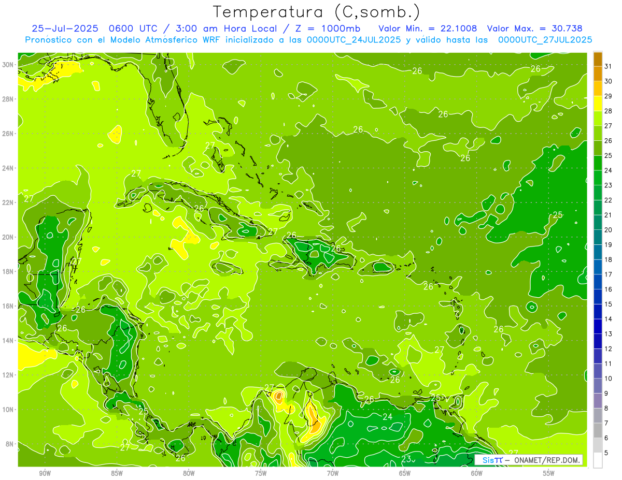Screen dimensions: 622x480
Task: Click the orange legend swatch between 30 and 31
Action: (598, 74)
